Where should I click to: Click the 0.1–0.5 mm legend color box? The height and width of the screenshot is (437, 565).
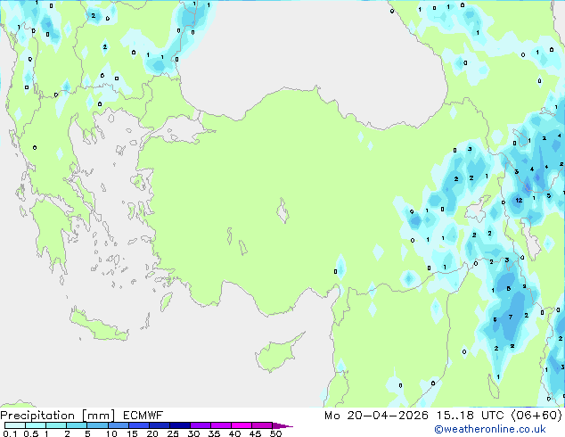(15, 425)
